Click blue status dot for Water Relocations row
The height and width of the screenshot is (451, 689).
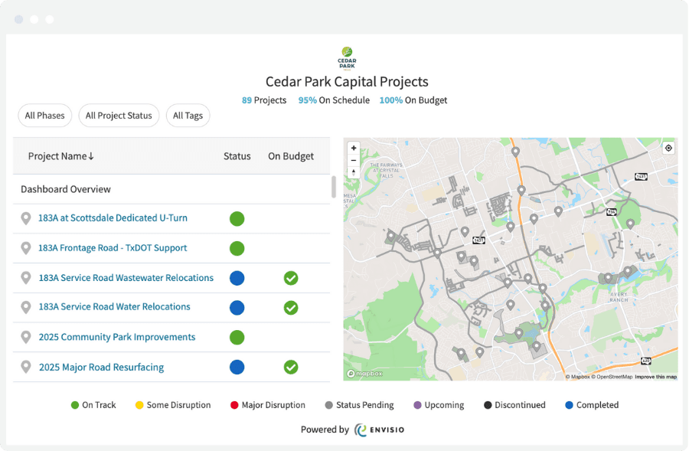click(x=237, y=308)
